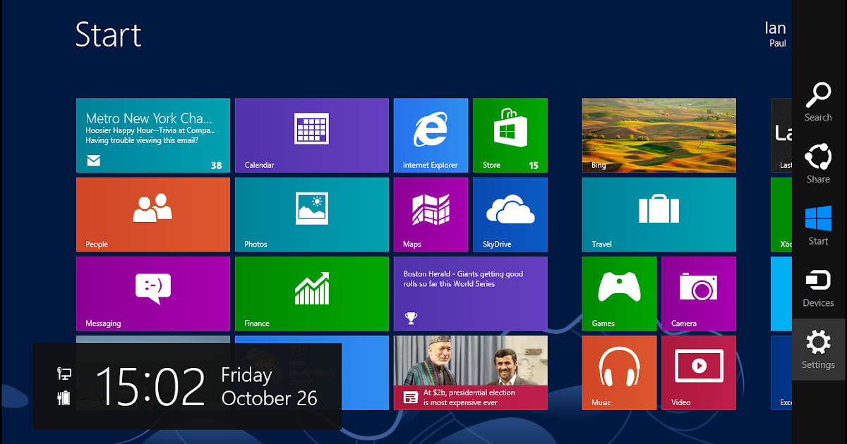Open the Music headphones tile
847x444 pixels.
619,372
